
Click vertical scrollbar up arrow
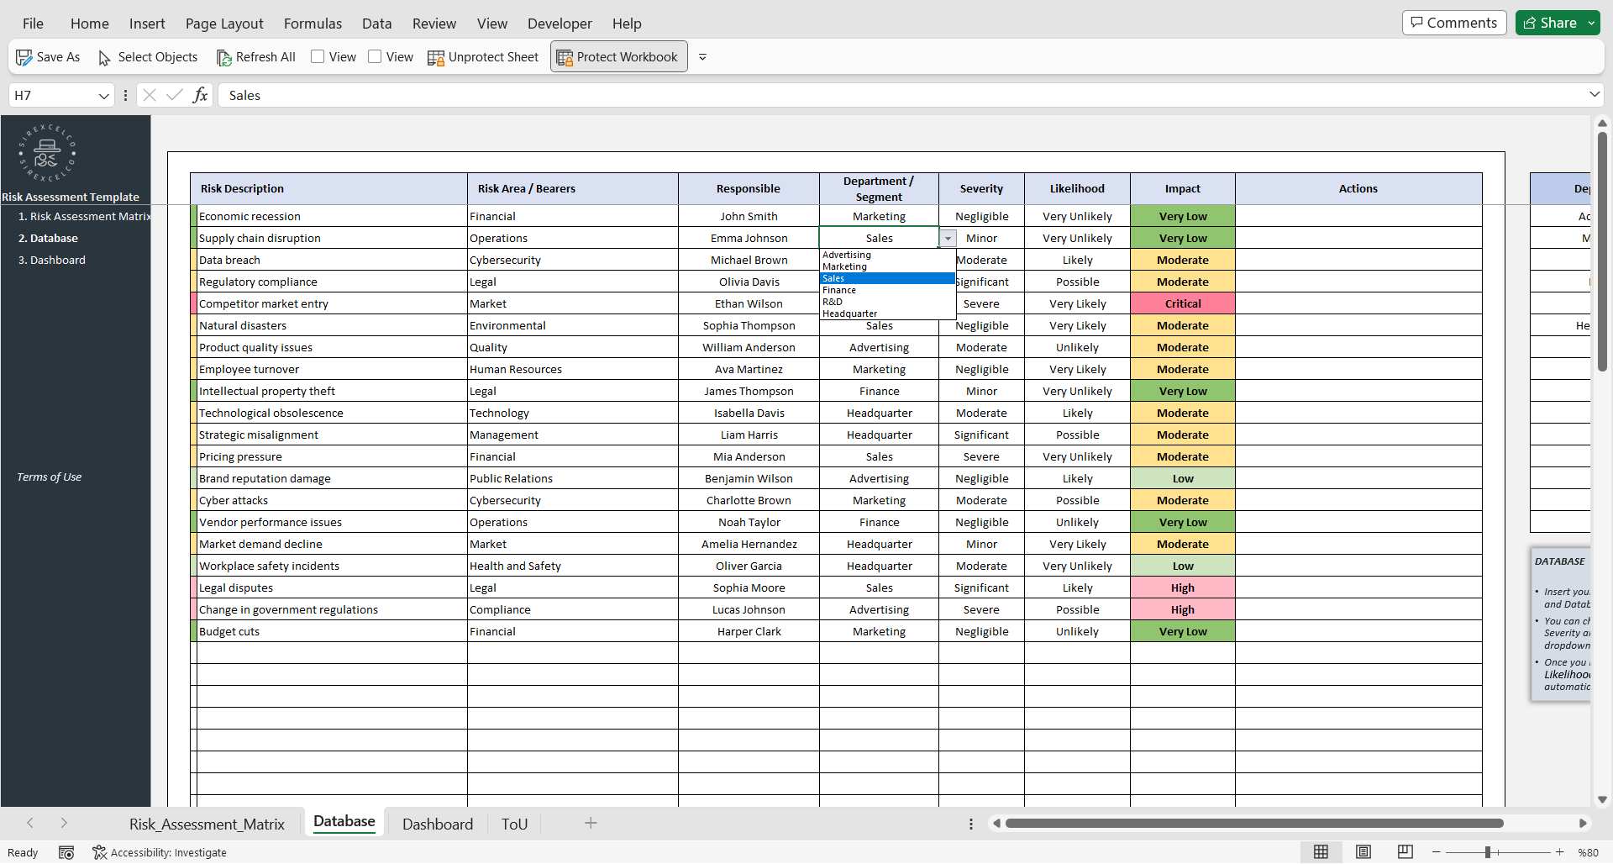(x=1602, y=123)
